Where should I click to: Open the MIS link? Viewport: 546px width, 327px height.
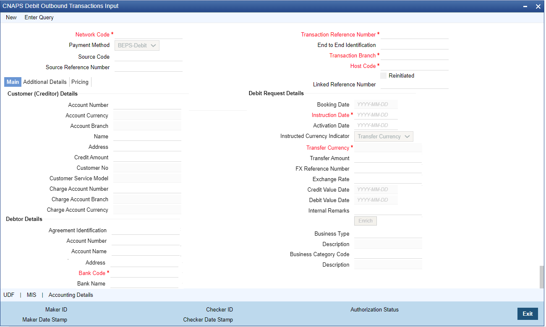click(x=31, y=295)
